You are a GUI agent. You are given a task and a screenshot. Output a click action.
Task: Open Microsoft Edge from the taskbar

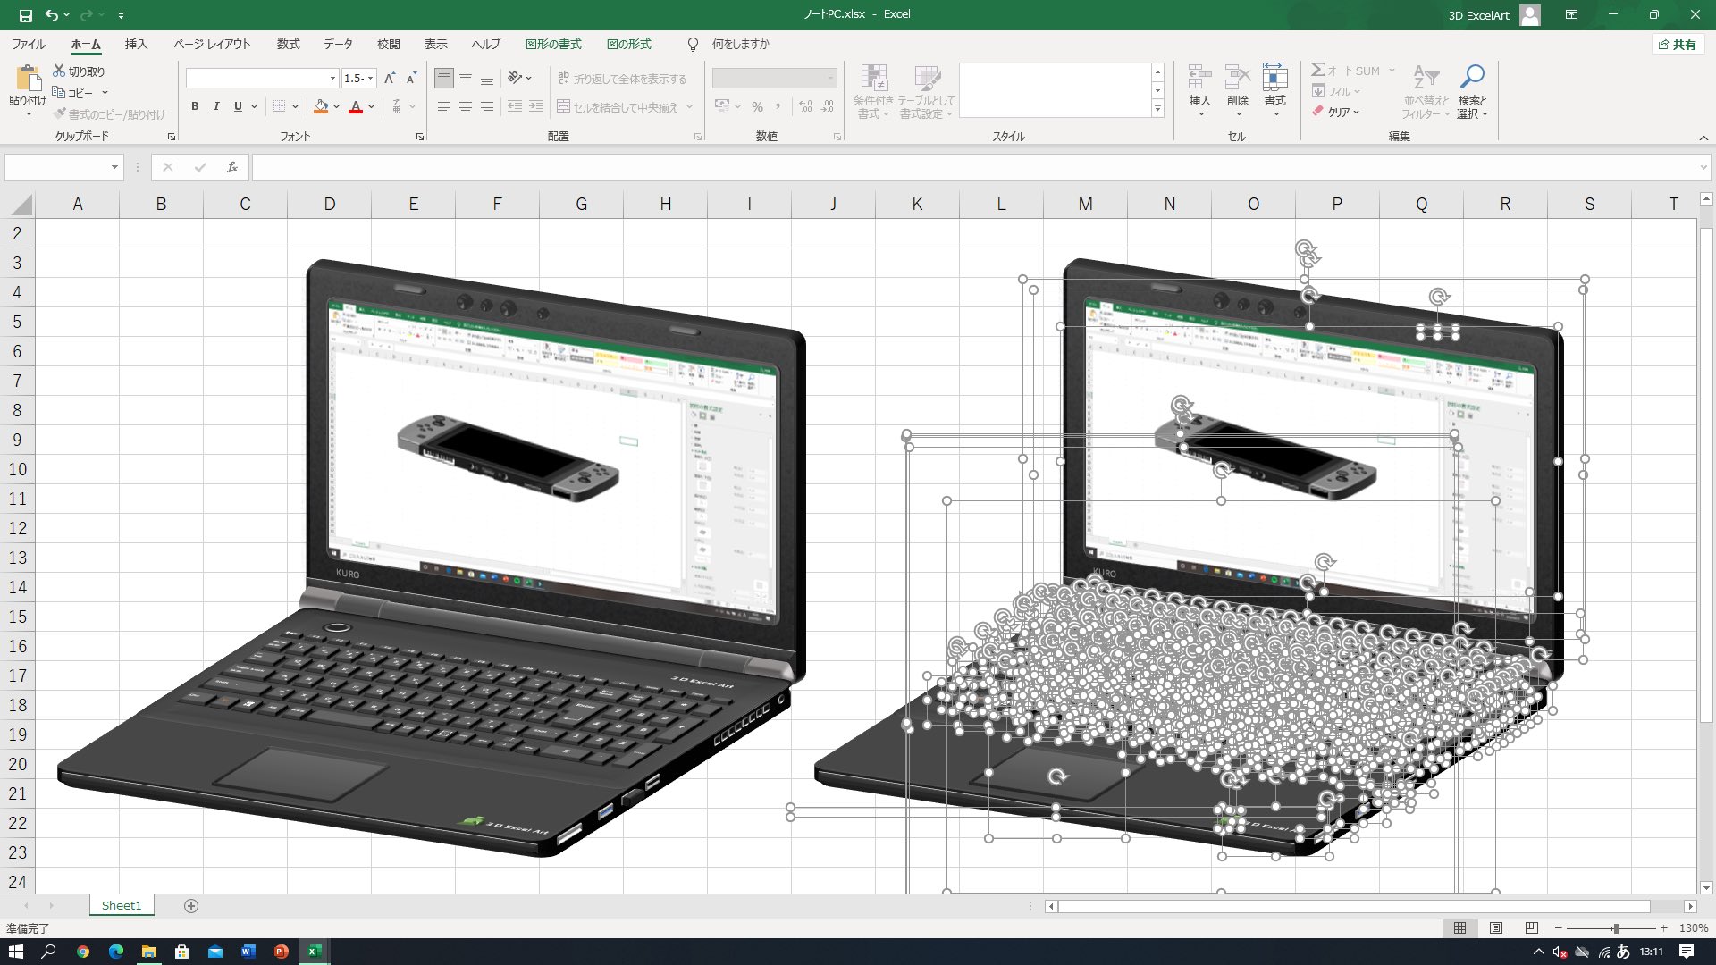116,952
